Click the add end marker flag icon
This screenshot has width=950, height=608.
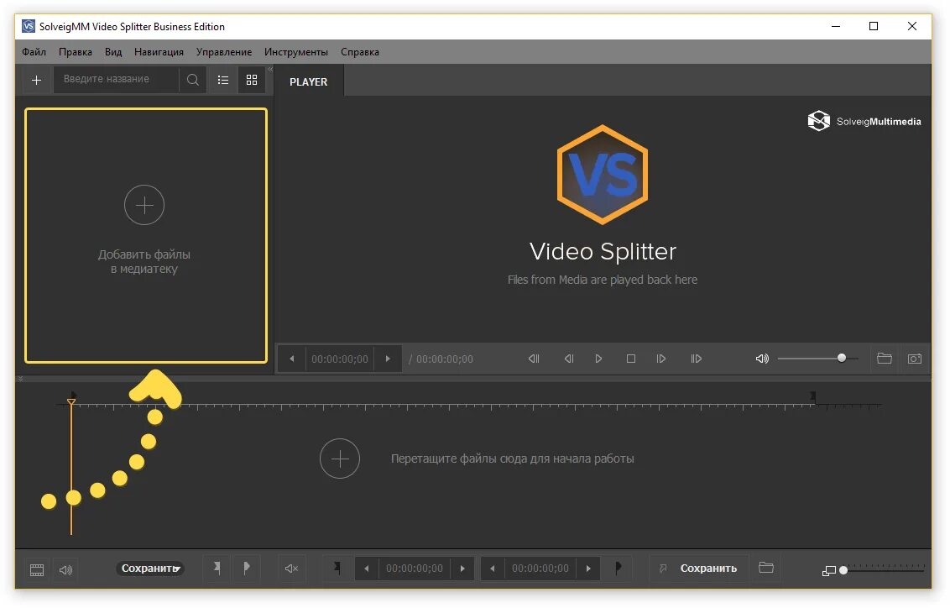pos(246,568)
